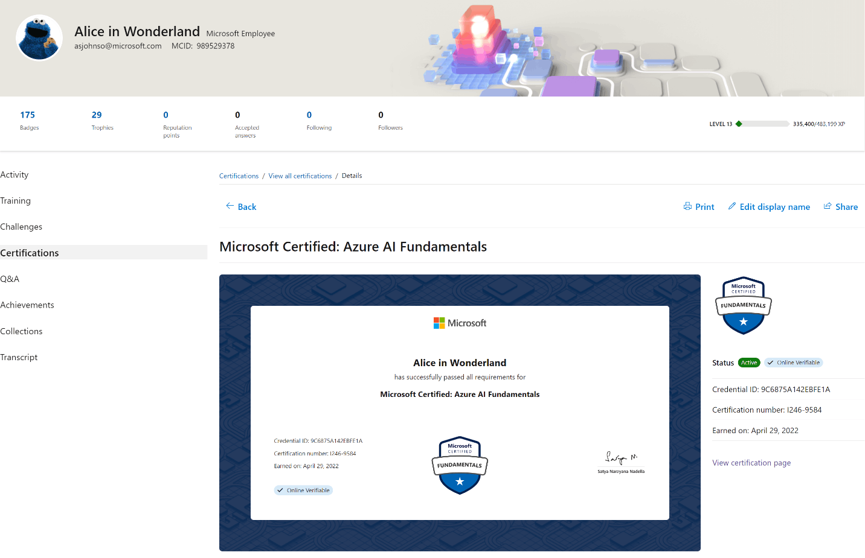The height and width of the screenshot is (558, 865).
Task: Click the pencil icon for Edit display name
Action: tap(732, 206)
